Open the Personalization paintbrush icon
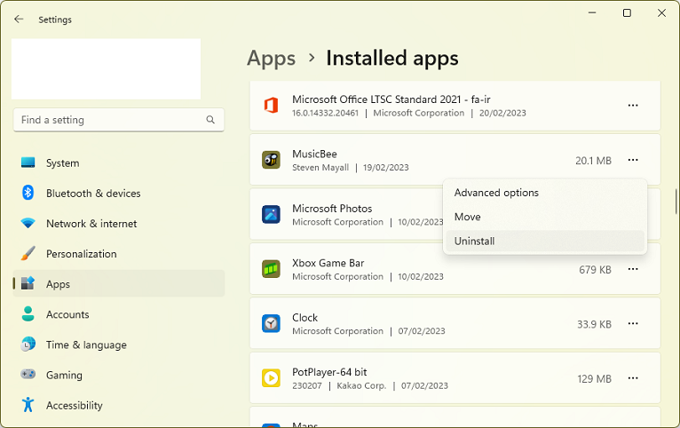This screenshot has height=428, width=680. click(x=28, y=253)
